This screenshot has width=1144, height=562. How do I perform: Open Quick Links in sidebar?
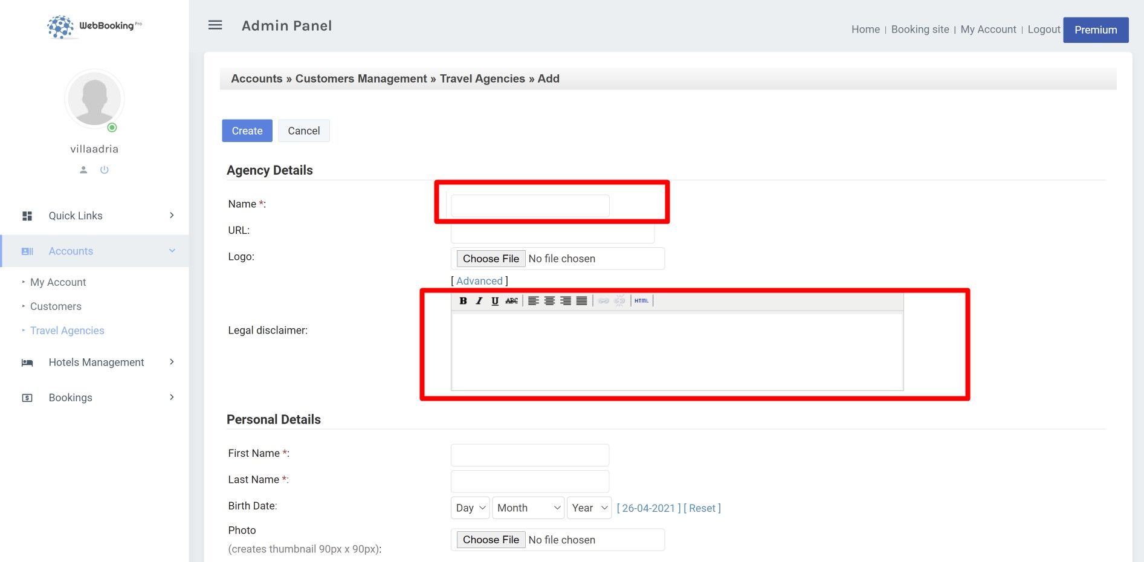click(x=76, y=216)
